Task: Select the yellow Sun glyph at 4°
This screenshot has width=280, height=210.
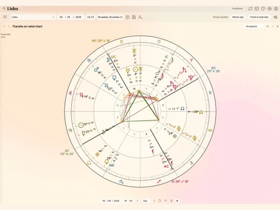Action: click(136, 70)
